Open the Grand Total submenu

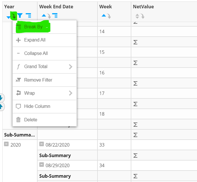point(44,67)
